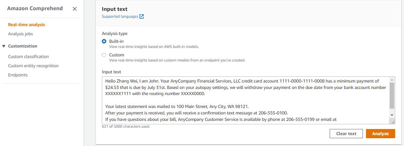Select the Built-in analysis type

point(104,41)
